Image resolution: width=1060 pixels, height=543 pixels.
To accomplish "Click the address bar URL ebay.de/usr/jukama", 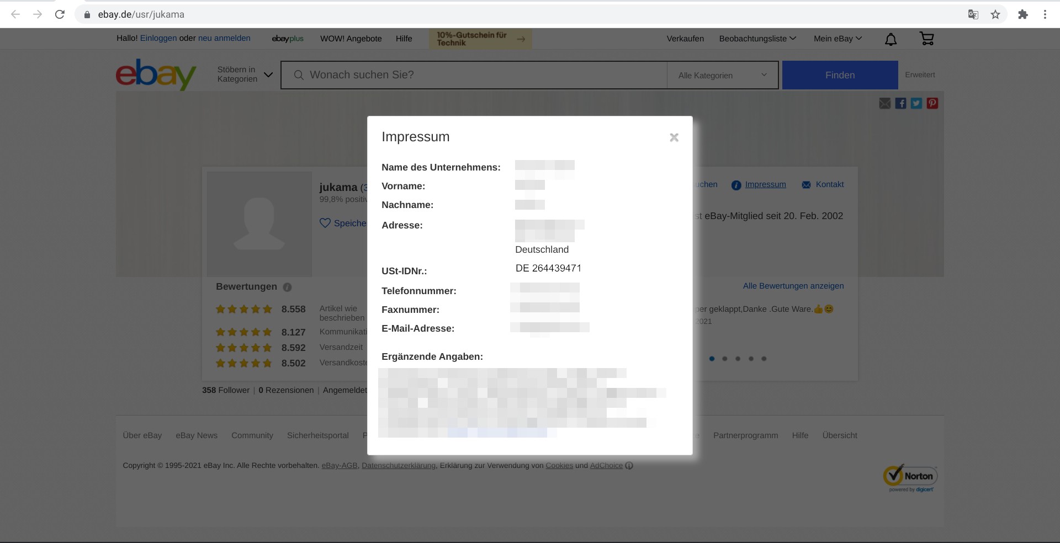I will [141, 14].
